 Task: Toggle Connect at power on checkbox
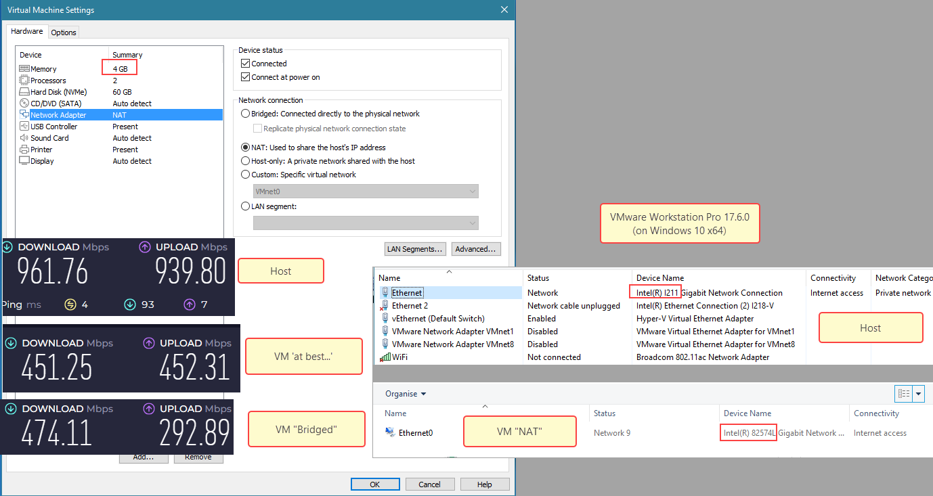pyautogui.click(x=246, y=77)
